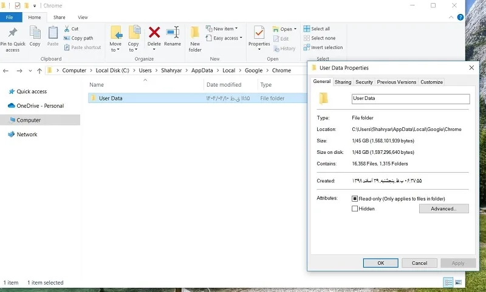Viewport: 486px width, 292px height.
Task: Click Paste shortcut in ribbon
Action: coord(83,47)
